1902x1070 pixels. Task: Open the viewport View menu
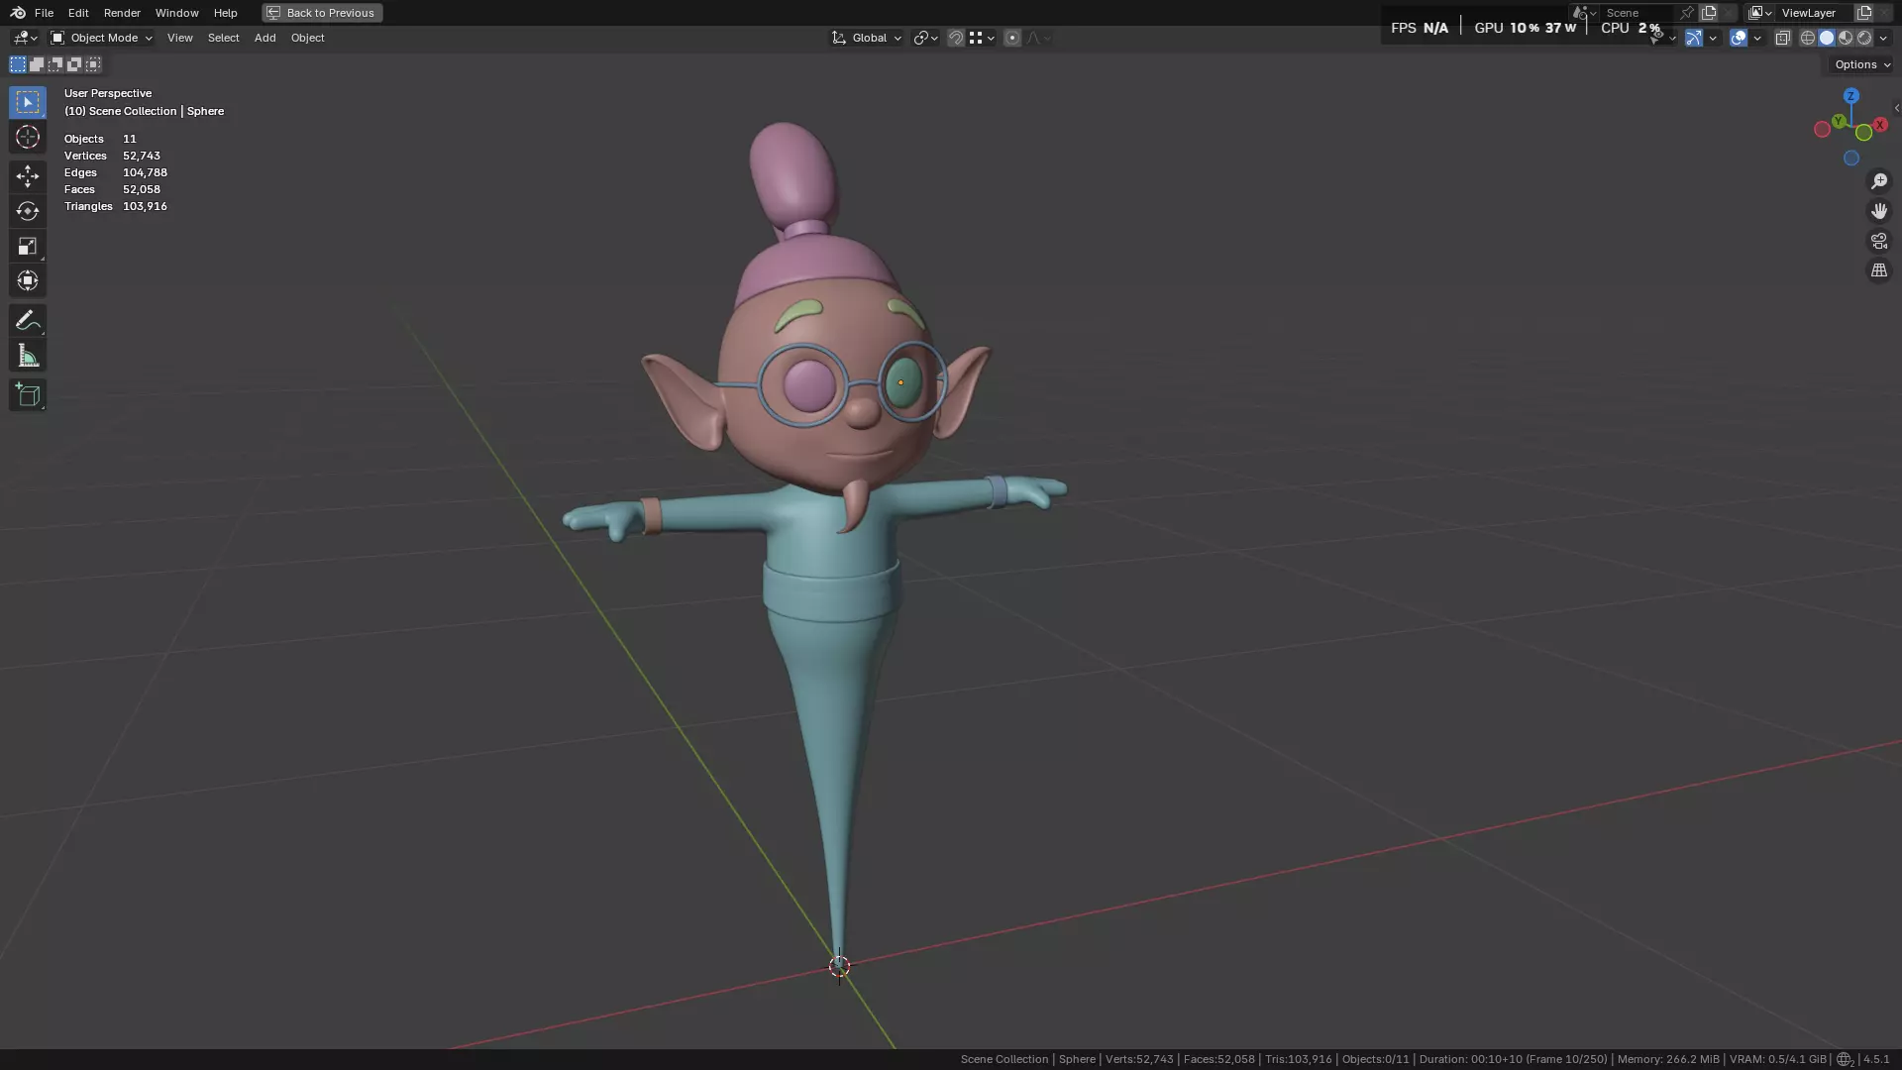180,38
